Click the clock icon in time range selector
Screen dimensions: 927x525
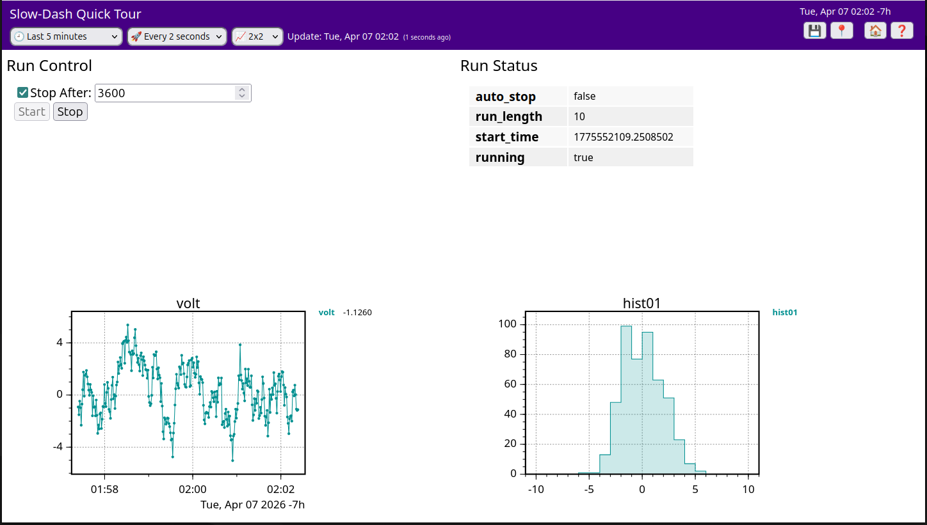click(x=19, y=36)
